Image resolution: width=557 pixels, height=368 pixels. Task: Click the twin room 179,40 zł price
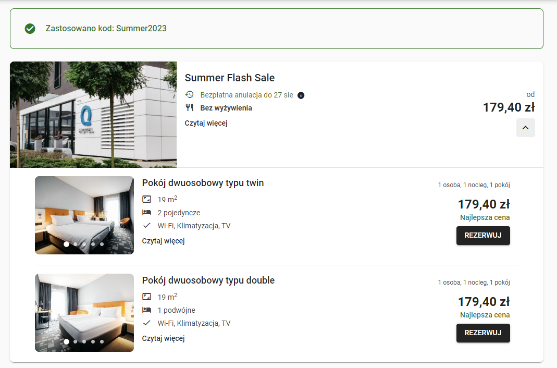(484, 204)
